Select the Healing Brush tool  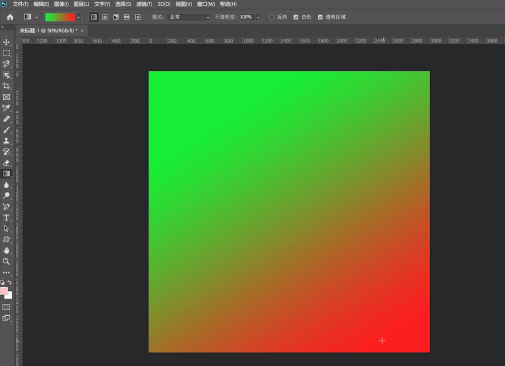pos(6,119)
